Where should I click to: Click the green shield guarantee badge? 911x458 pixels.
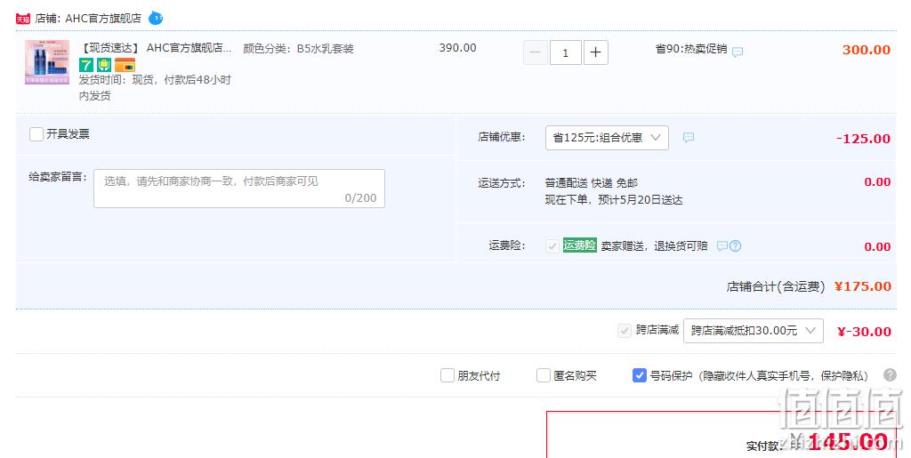(x=104, y=65)
